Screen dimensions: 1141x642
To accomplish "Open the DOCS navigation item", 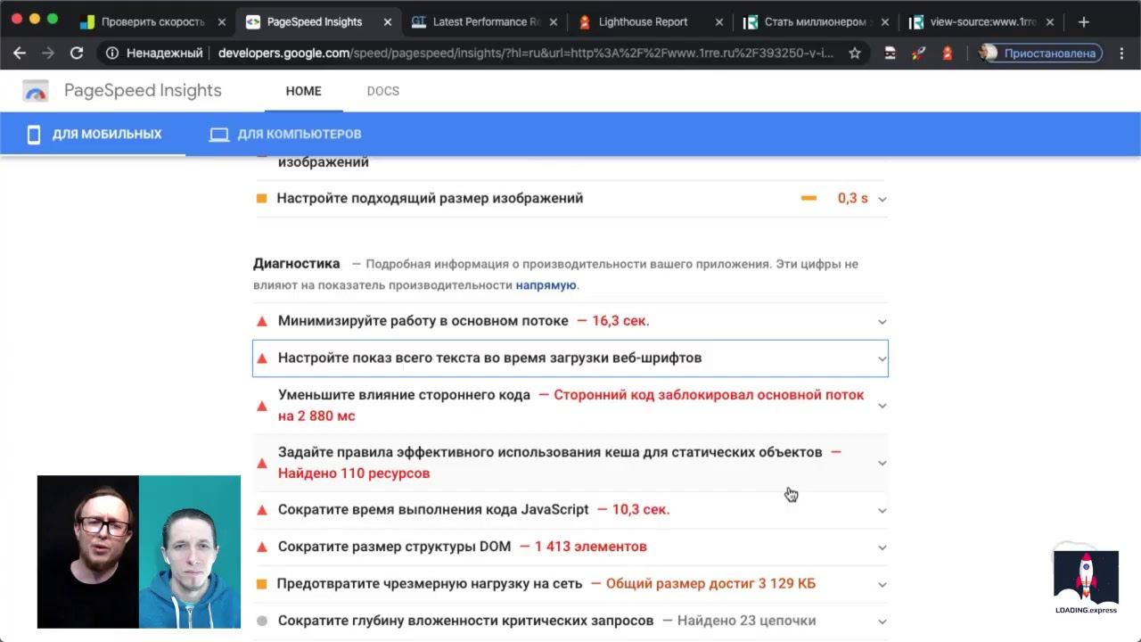I will 382,91.
